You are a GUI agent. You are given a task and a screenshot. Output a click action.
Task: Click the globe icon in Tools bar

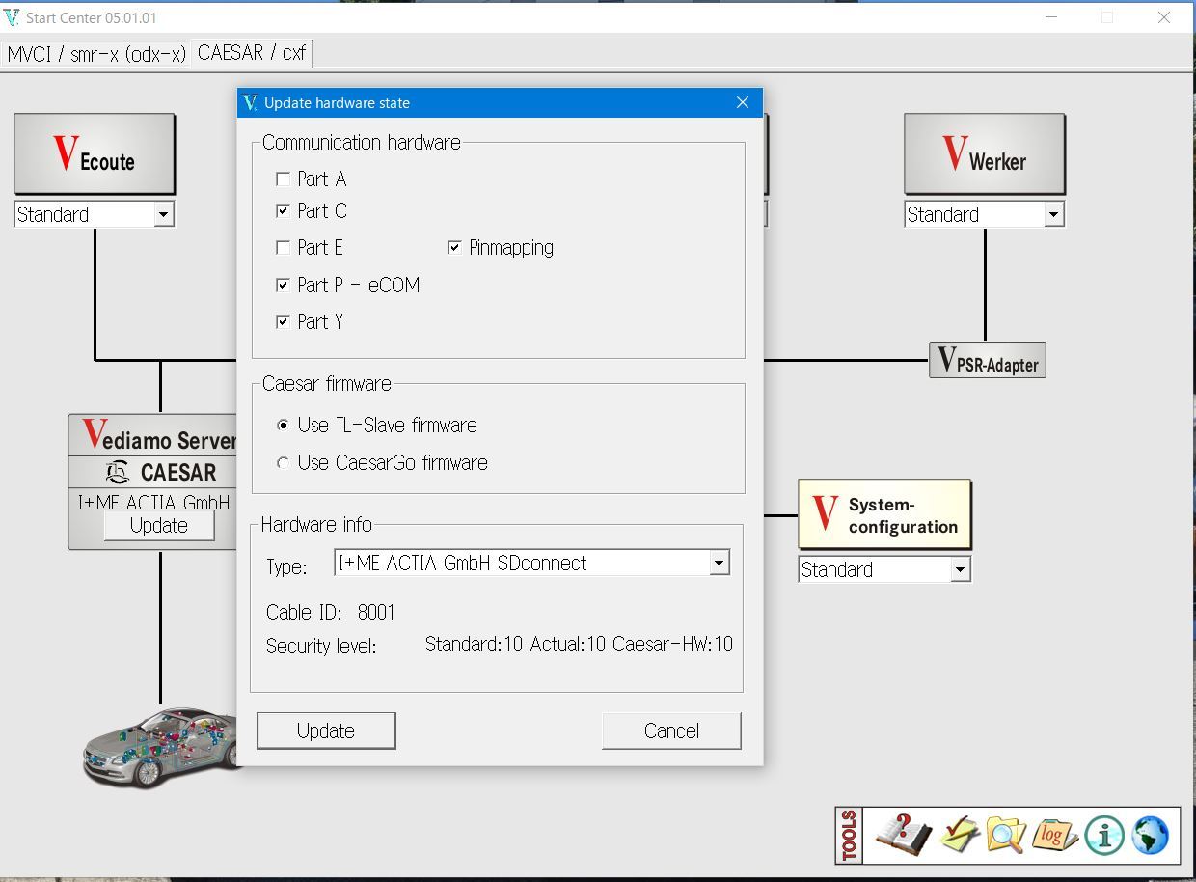pos(1150,835)
